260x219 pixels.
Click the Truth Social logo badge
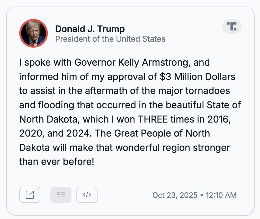pos(232,26)
